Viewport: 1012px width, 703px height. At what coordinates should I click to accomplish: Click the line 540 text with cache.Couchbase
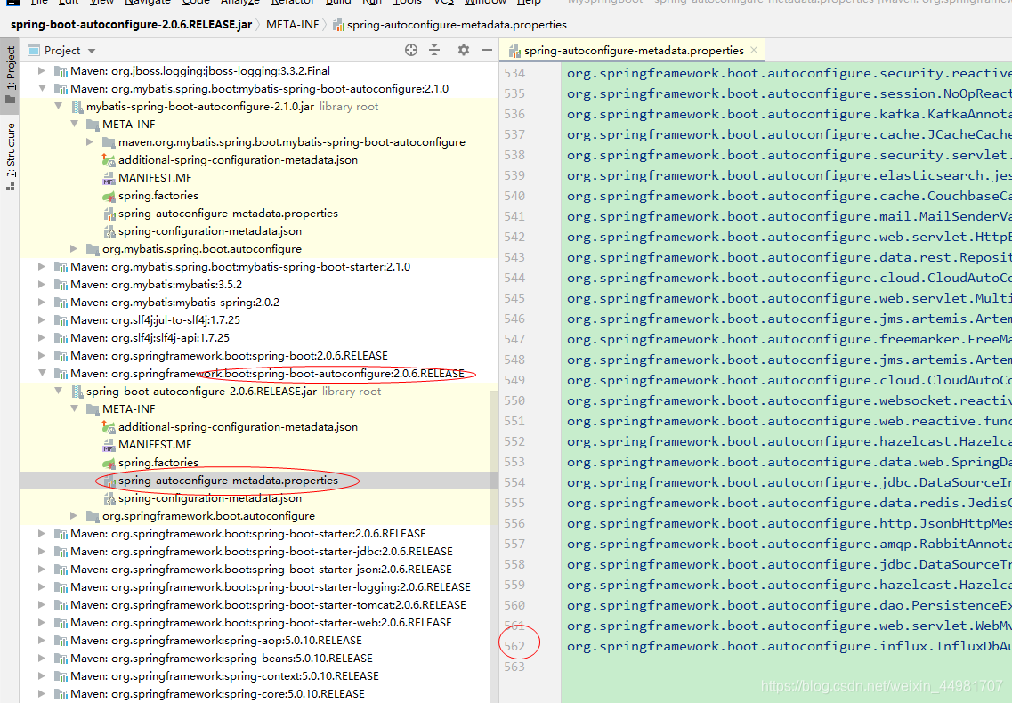[789, 196]
